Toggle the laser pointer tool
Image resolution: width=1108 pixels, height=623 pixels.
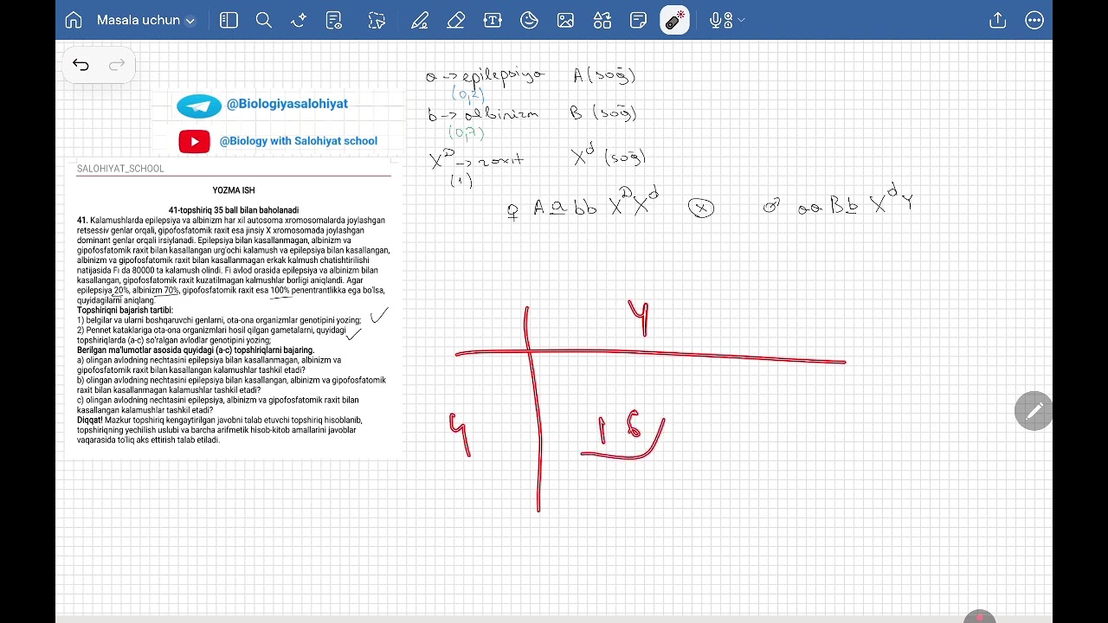(674, 20)
